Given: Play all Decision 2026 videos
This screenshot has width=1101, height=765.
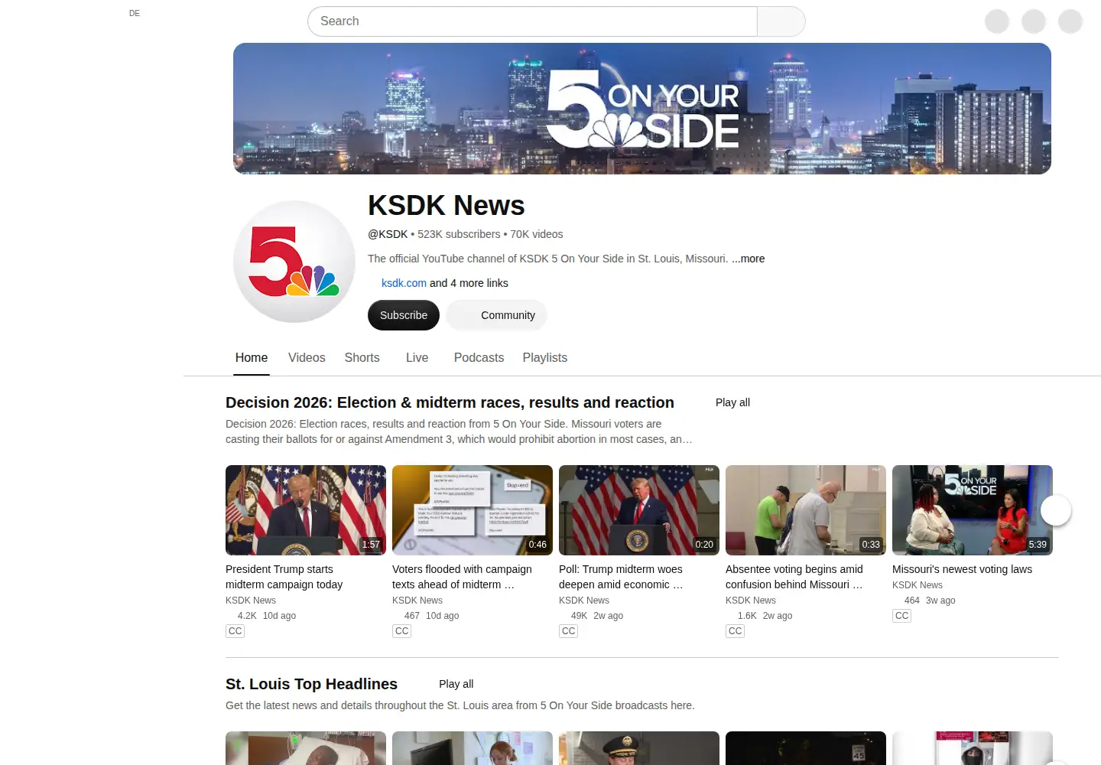Looking at the screenshot, I should coord(732,402).
